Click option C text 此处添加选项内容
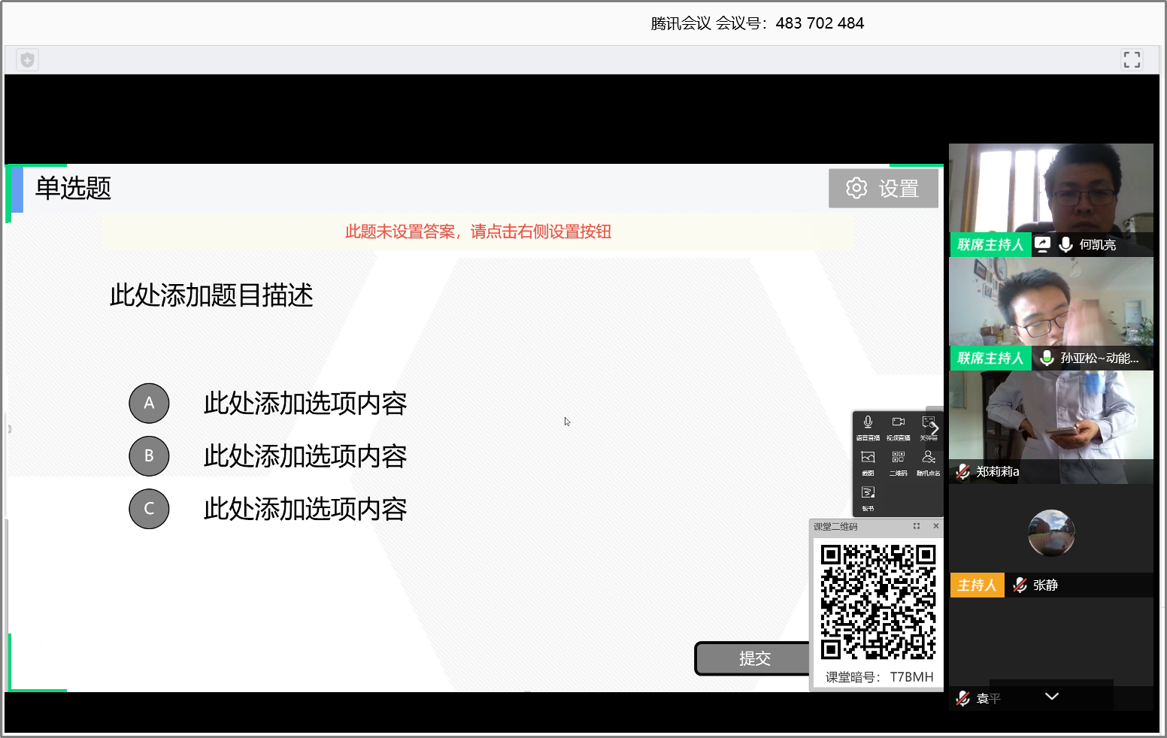This screenshot has width=1167, height=738. click(x=305, y=509)
